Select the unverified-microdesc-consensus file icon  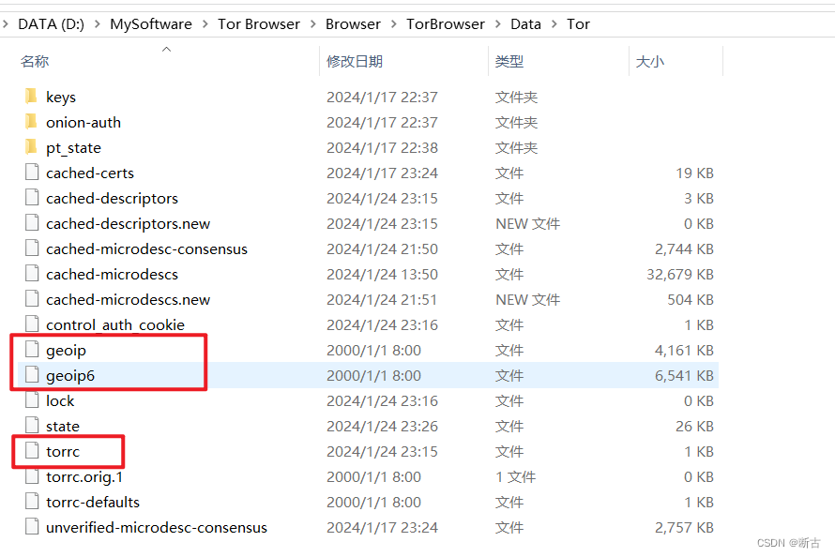tap(31, 527)
